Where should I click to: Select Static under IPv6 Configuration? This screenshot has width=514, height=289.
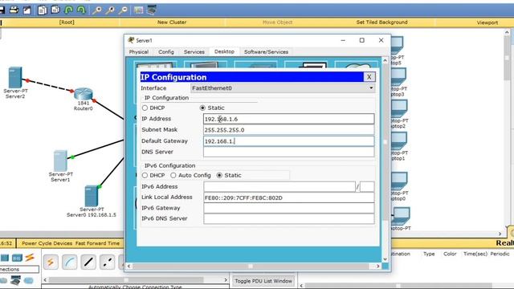(x=219, y=175)
